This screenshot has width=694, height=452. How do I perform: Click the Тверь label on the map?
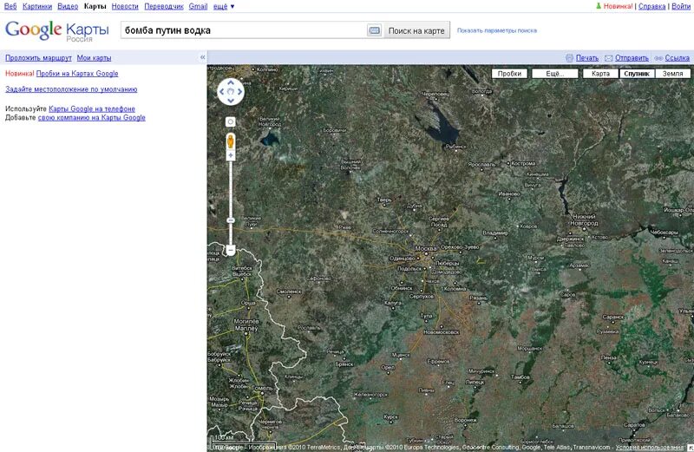383,200
